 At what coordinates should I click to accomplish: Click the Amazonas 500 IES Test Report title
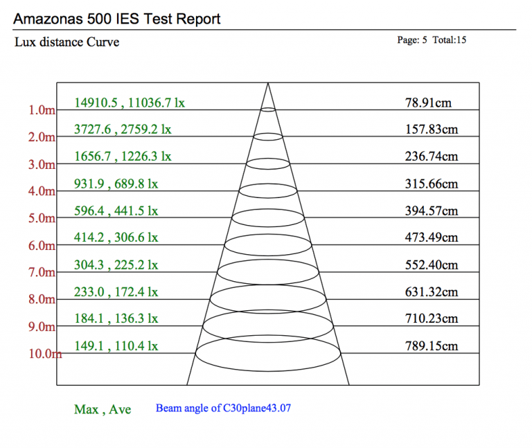click(117, 18)
